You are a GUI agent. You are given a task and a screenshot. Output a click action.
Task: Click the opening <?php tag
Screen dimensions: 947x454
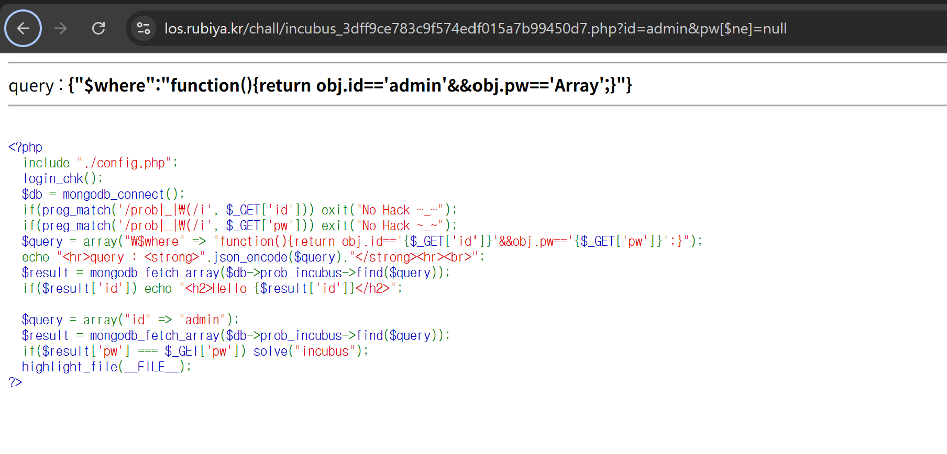point(25,147)
